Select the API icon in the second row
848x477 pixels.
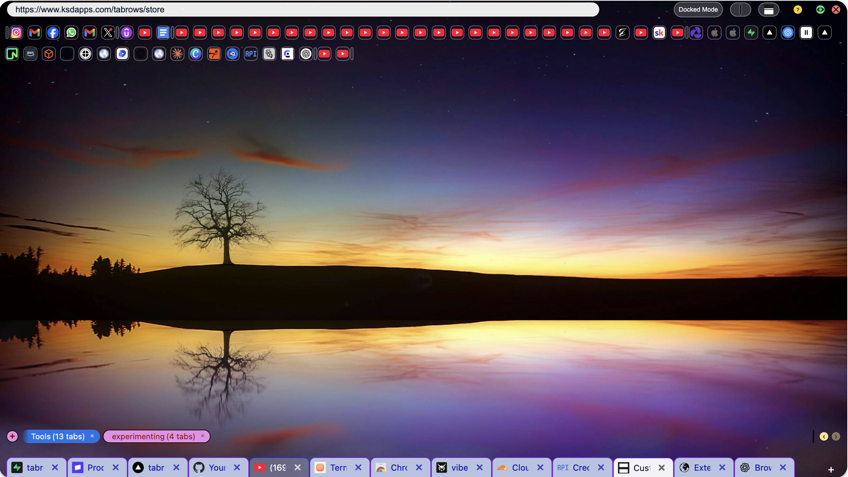point(251,54)
